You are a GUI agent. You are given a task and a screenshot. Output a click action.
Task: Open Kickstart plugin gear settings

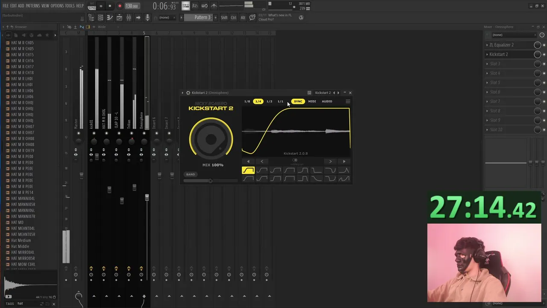pos(188,93)
